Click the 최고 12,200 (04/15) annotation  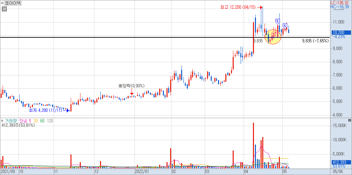[238, 7]
